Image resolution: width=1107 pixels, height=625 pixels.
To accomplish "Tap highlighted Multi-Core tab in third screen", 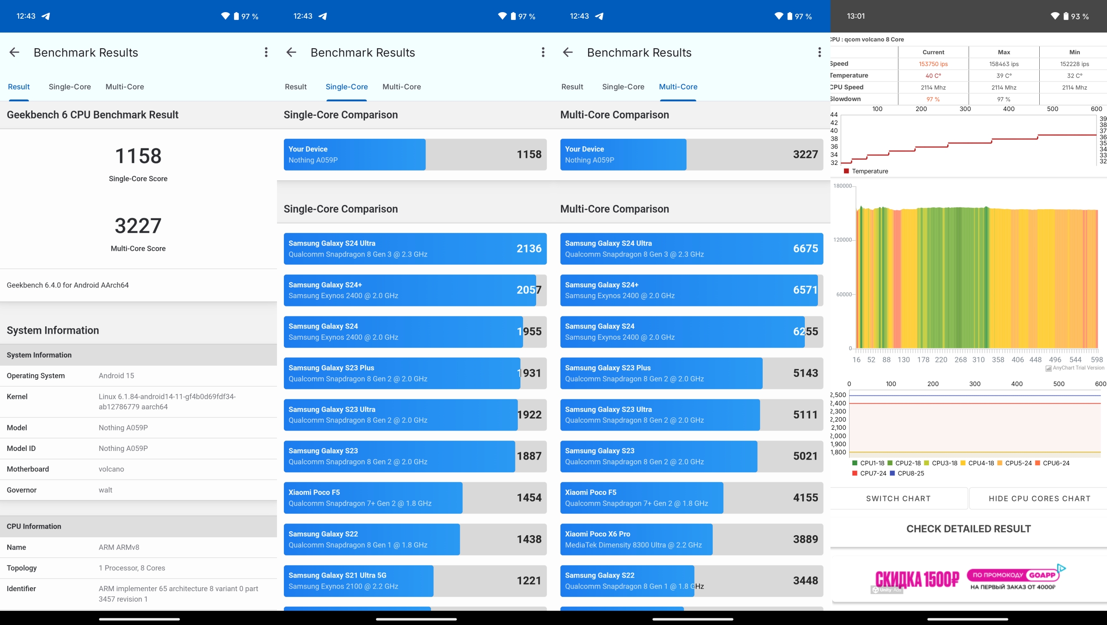I will (678, 87).
